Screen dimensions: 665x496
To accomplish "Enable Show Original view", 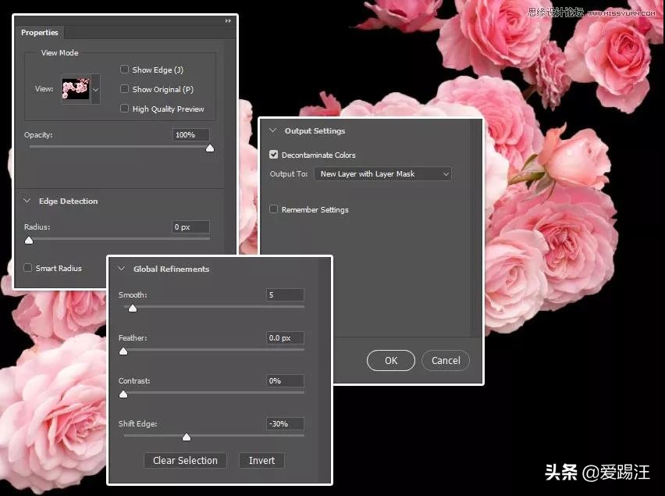I will point(124,88).
